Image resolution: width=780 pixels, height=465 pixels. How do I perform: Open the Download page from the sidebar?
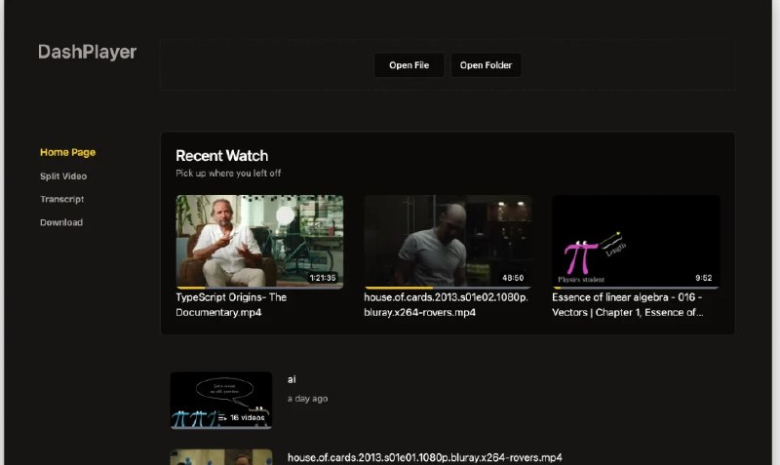coord(60,222)
